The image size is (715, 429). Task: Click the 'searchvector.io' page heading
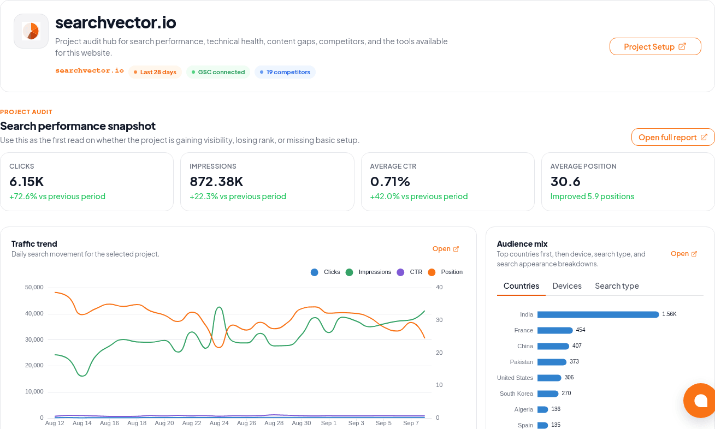click(x=116, y=22)
